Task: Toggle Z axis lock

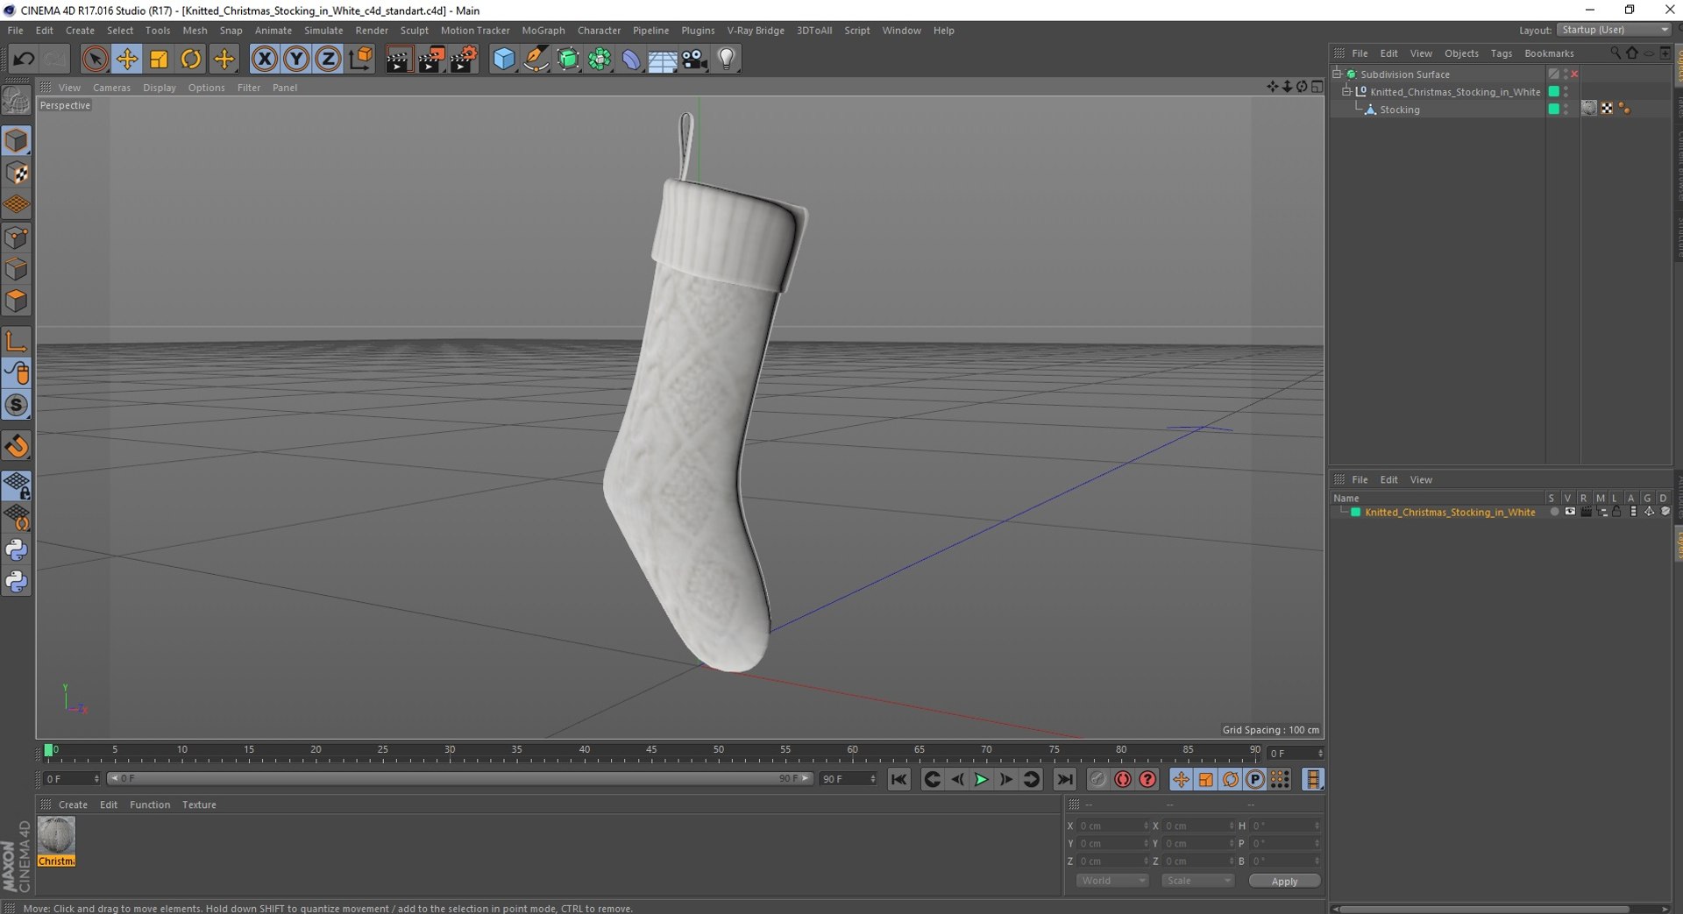Action: (328, 60)
